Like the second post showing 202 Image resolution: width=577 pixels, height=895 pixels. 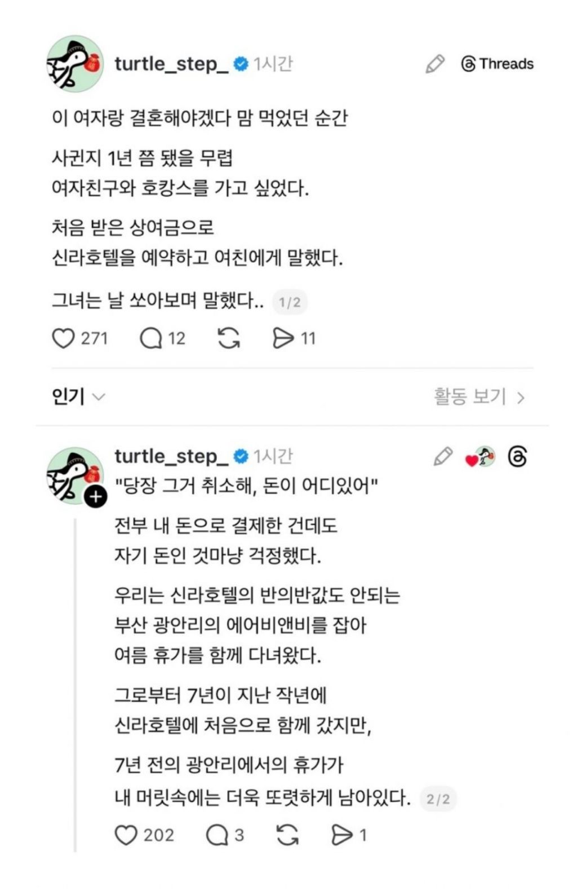pyautogui.click(x=126, y=835)
